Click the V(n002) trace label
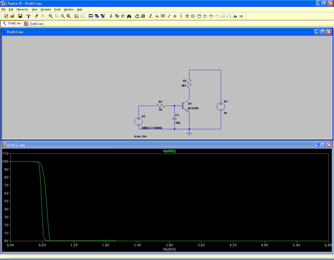334x260 pixels. pyautogui.click(x=169, y=151)
